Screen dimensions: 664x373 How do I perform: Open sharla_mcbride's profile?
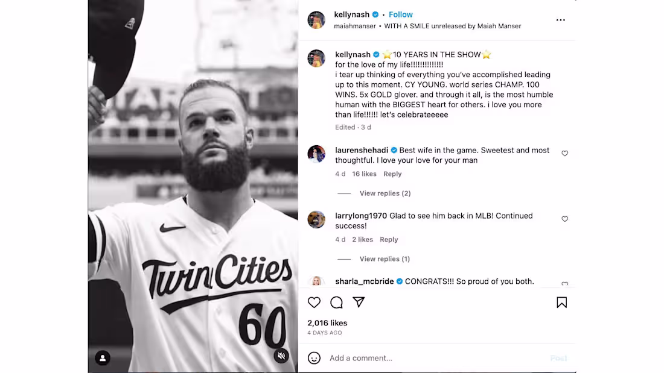pos(364,281)
